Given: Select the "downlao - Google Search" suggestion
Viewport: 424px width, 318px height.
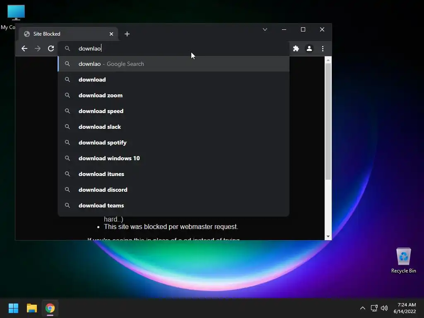Looking at the screenshot, I should [173, 64].
